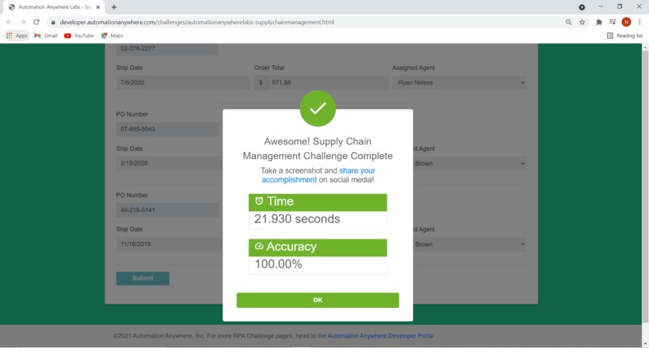
Task: Open the zoom magnifier icon in address bar
Action: pyautogui.click(x=568, y=23)
